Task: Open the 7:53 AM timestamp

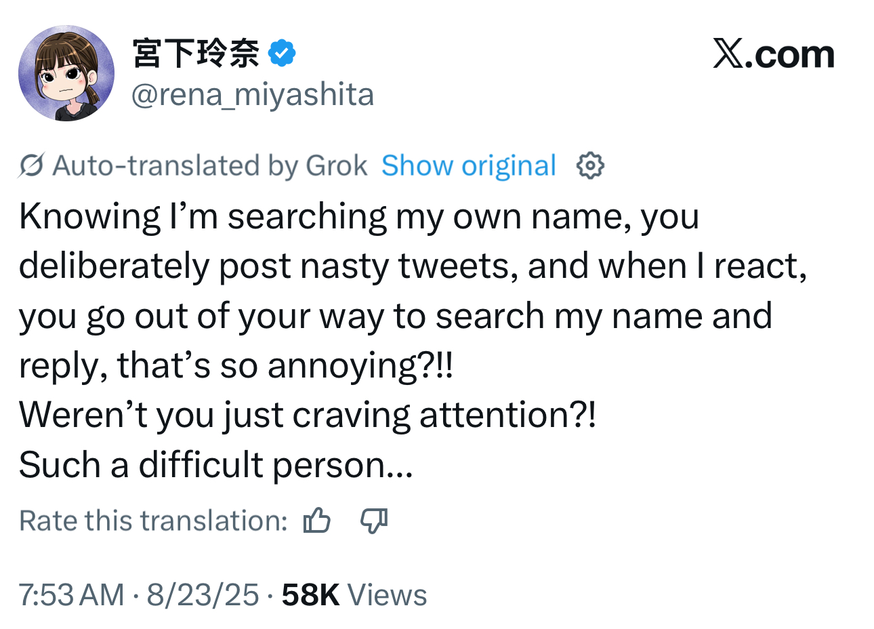Action: 72,595
